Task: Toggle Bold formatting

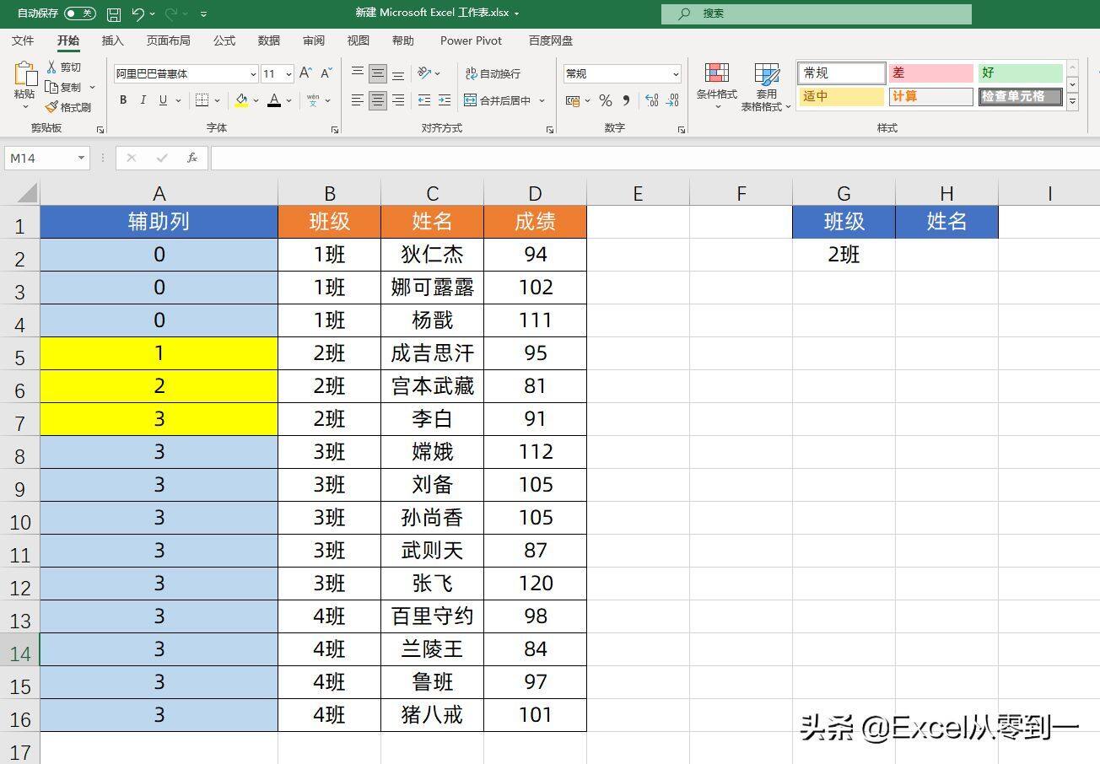Action: (123, 100)
